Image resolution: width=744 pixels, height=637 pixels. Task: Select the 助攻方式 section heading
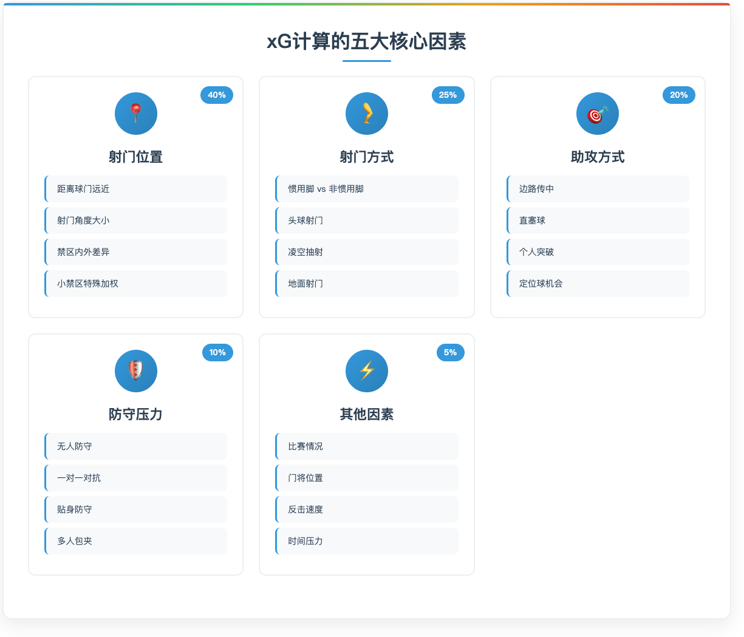pos(597,156)
